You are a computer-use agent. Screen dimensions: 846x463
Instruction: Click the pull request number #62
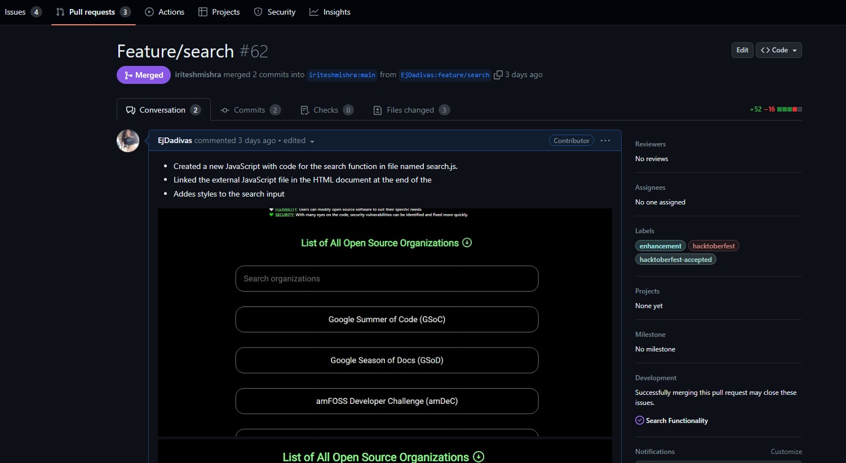click(x=254, y=51)
